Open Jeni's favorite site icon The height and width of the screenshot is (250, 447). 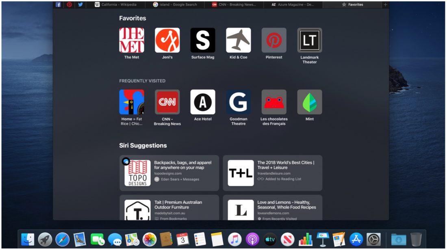click(167, 40)
